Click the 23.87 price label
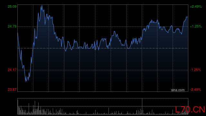Screen dimensions: 206x116 click(12, 90)
